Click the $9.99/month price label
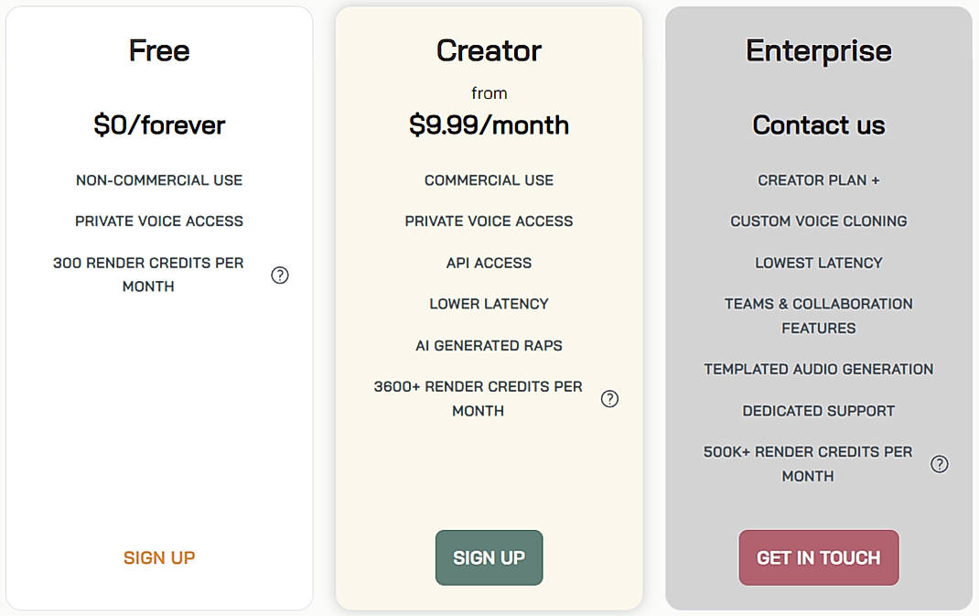This screenshot has width=979, height=616. [489, 124]
